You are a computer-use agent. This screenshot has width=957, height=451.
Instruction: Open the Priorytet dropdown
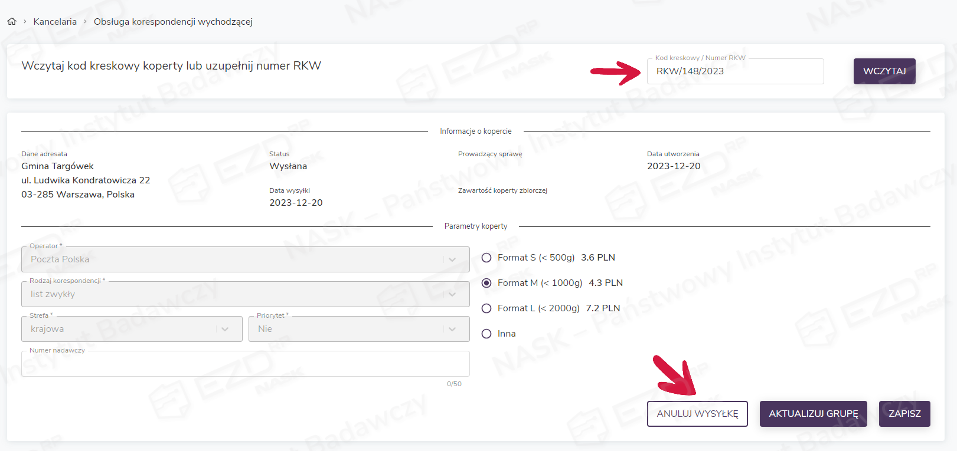tap(351, 329)
